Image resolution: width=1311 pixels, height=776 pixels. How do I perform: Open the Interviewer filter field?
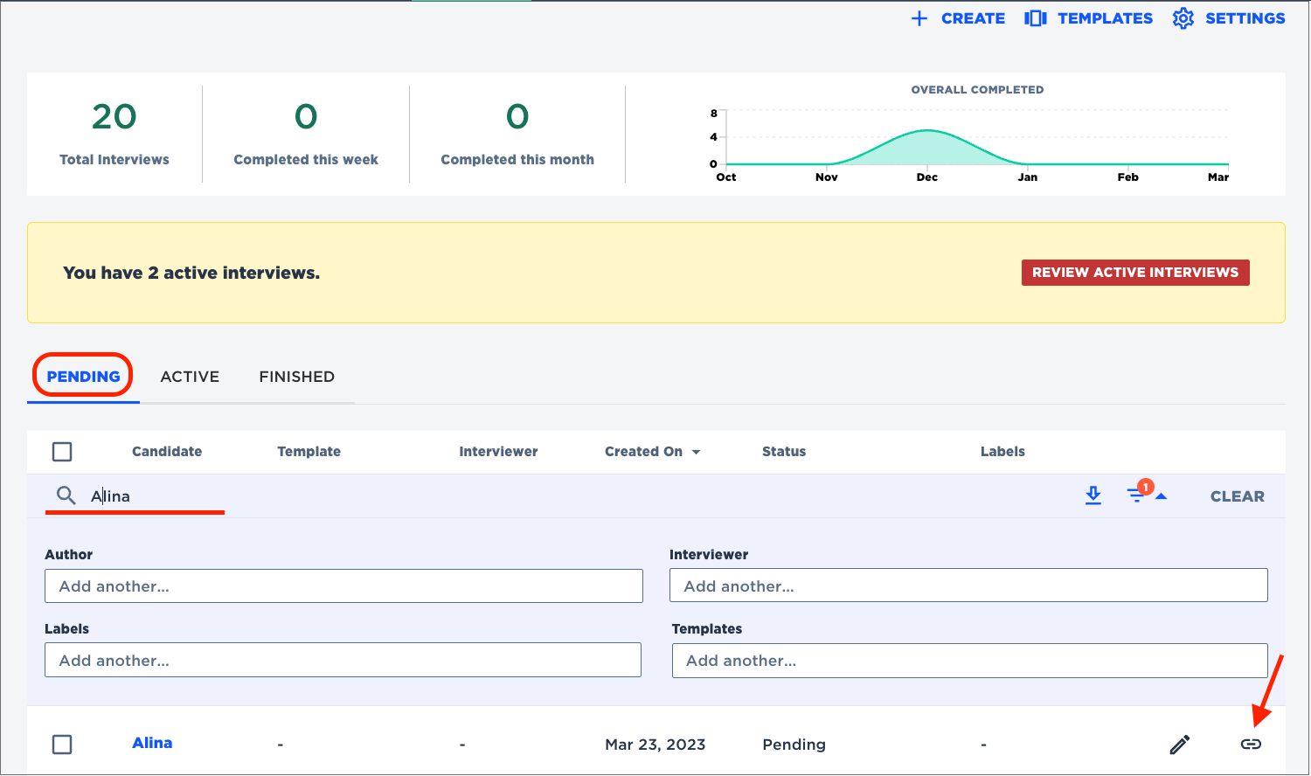point(968,585)
